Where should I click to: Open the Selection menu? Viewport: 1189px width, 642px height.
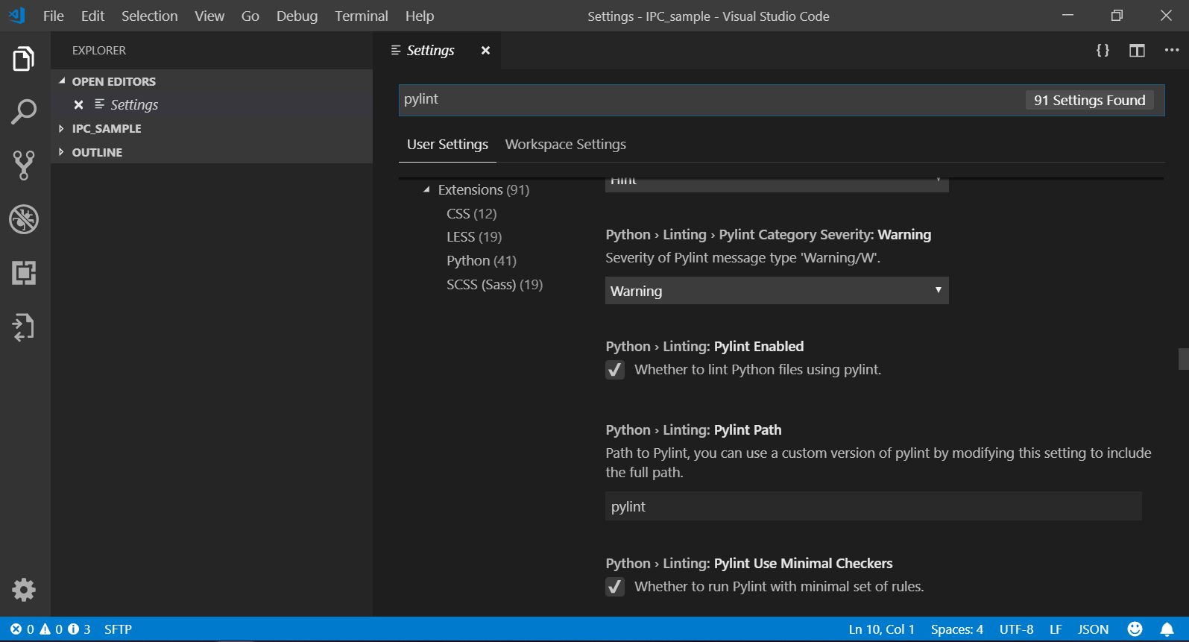click(150, 16)
